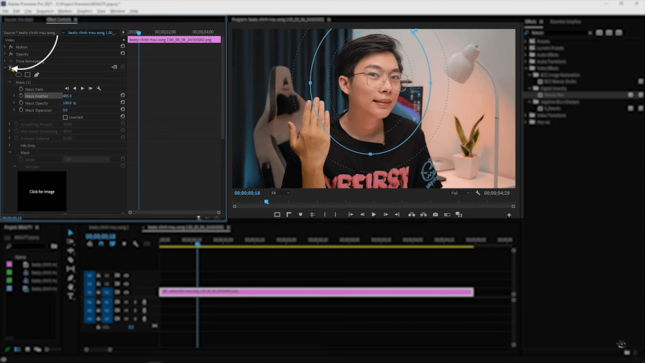Open the Full playback resolution dropdown
This screenshot has height=363, width=645.
tap(460, 193)
